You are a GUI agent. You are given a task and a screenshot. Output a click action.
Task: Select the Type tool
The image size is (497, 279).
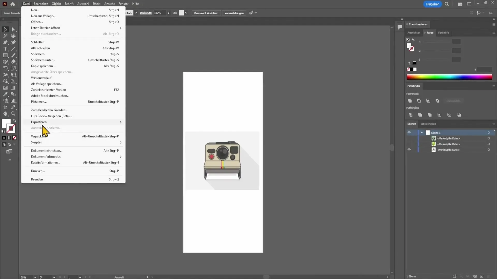(x=5, y=49)
